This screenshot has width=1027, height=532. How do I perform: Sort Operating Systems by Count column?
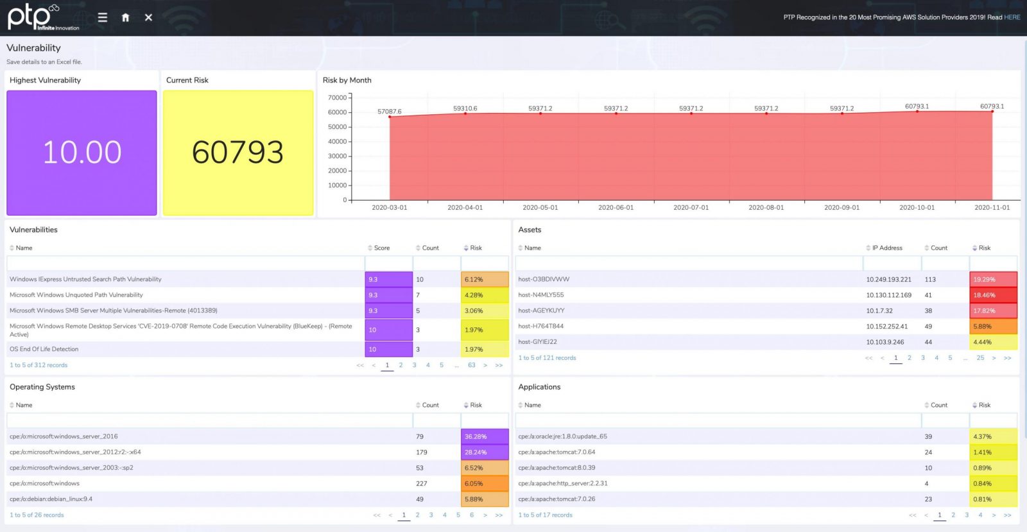(x=430, y=405)
